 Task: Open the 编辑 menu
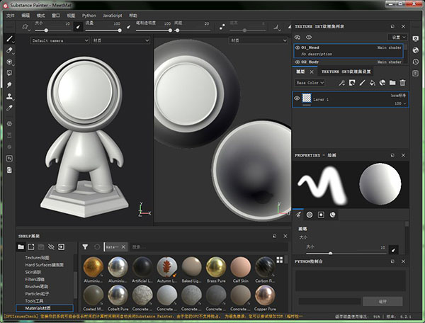pos(25,16)
